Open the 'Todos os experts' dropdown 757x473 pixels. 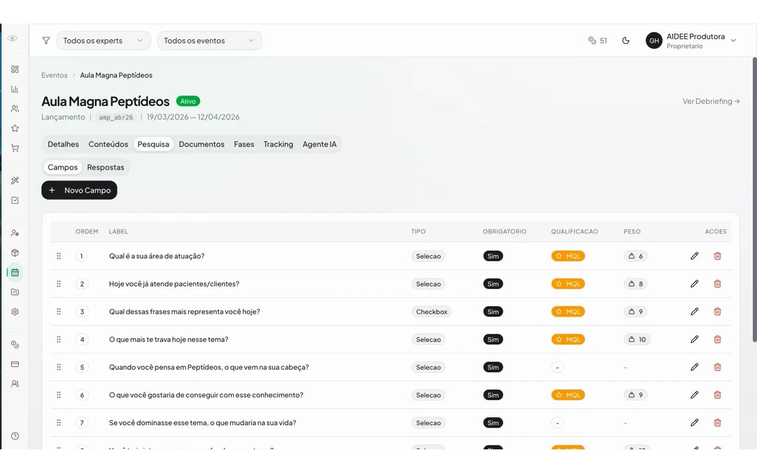coord(104,40)
